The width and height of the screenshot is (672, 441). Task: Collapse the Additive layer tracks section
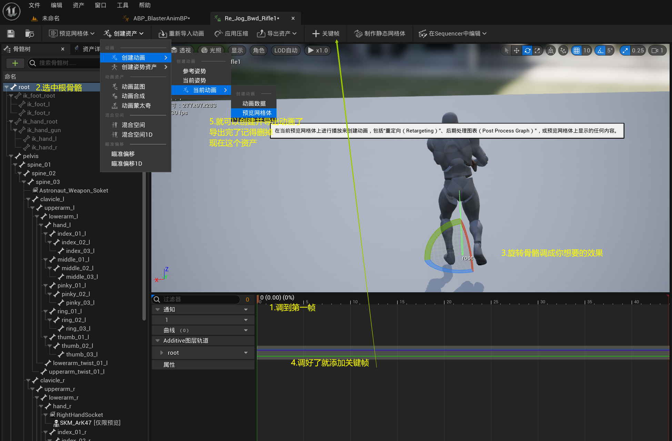coord(157,341)
